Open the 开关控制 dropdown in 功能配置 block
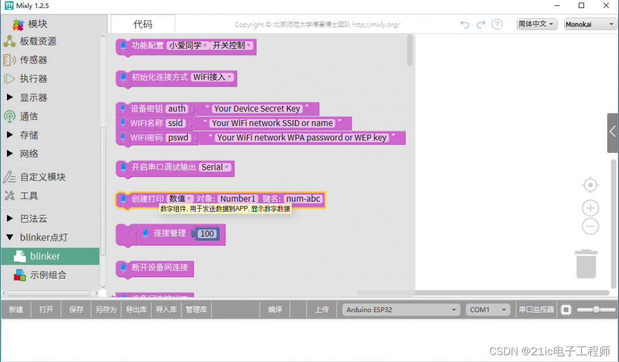This screenshot has height=362, width=619. [232, 45]
